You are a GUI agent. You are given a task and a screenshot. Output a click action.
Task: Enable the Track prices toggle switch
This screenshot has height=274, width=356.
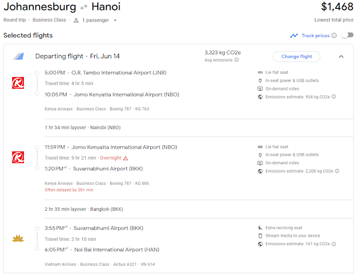347,35
